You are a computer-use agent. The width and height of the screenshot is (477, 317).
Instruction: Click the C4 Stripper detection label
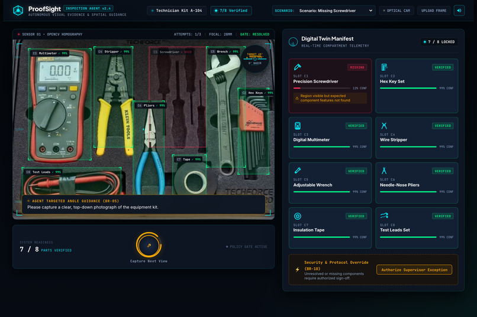114,51
